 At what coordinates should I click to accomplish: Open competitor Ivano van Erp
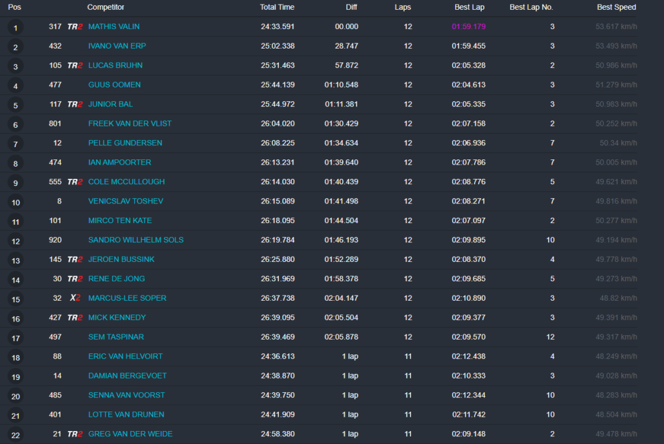click(x=118, y=46)
